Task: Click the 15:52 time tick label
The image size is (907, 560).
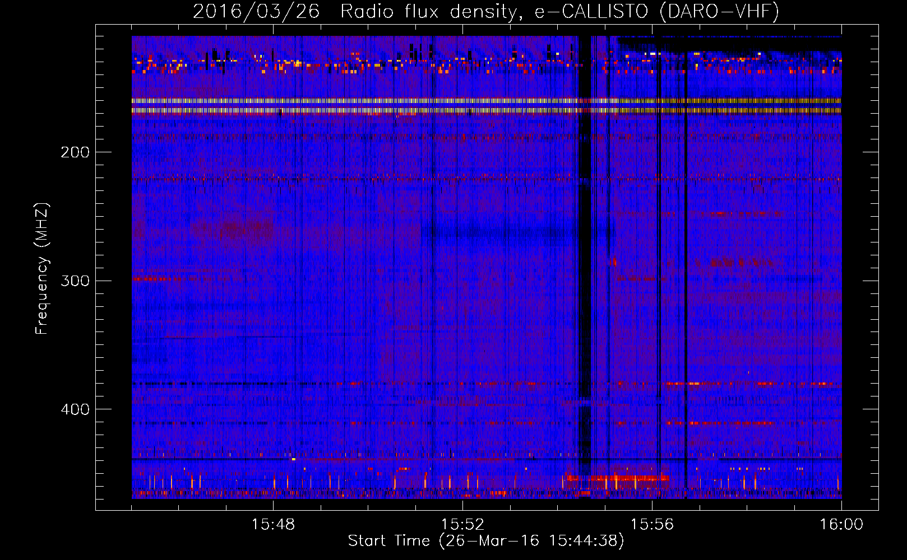Action: 462,525
